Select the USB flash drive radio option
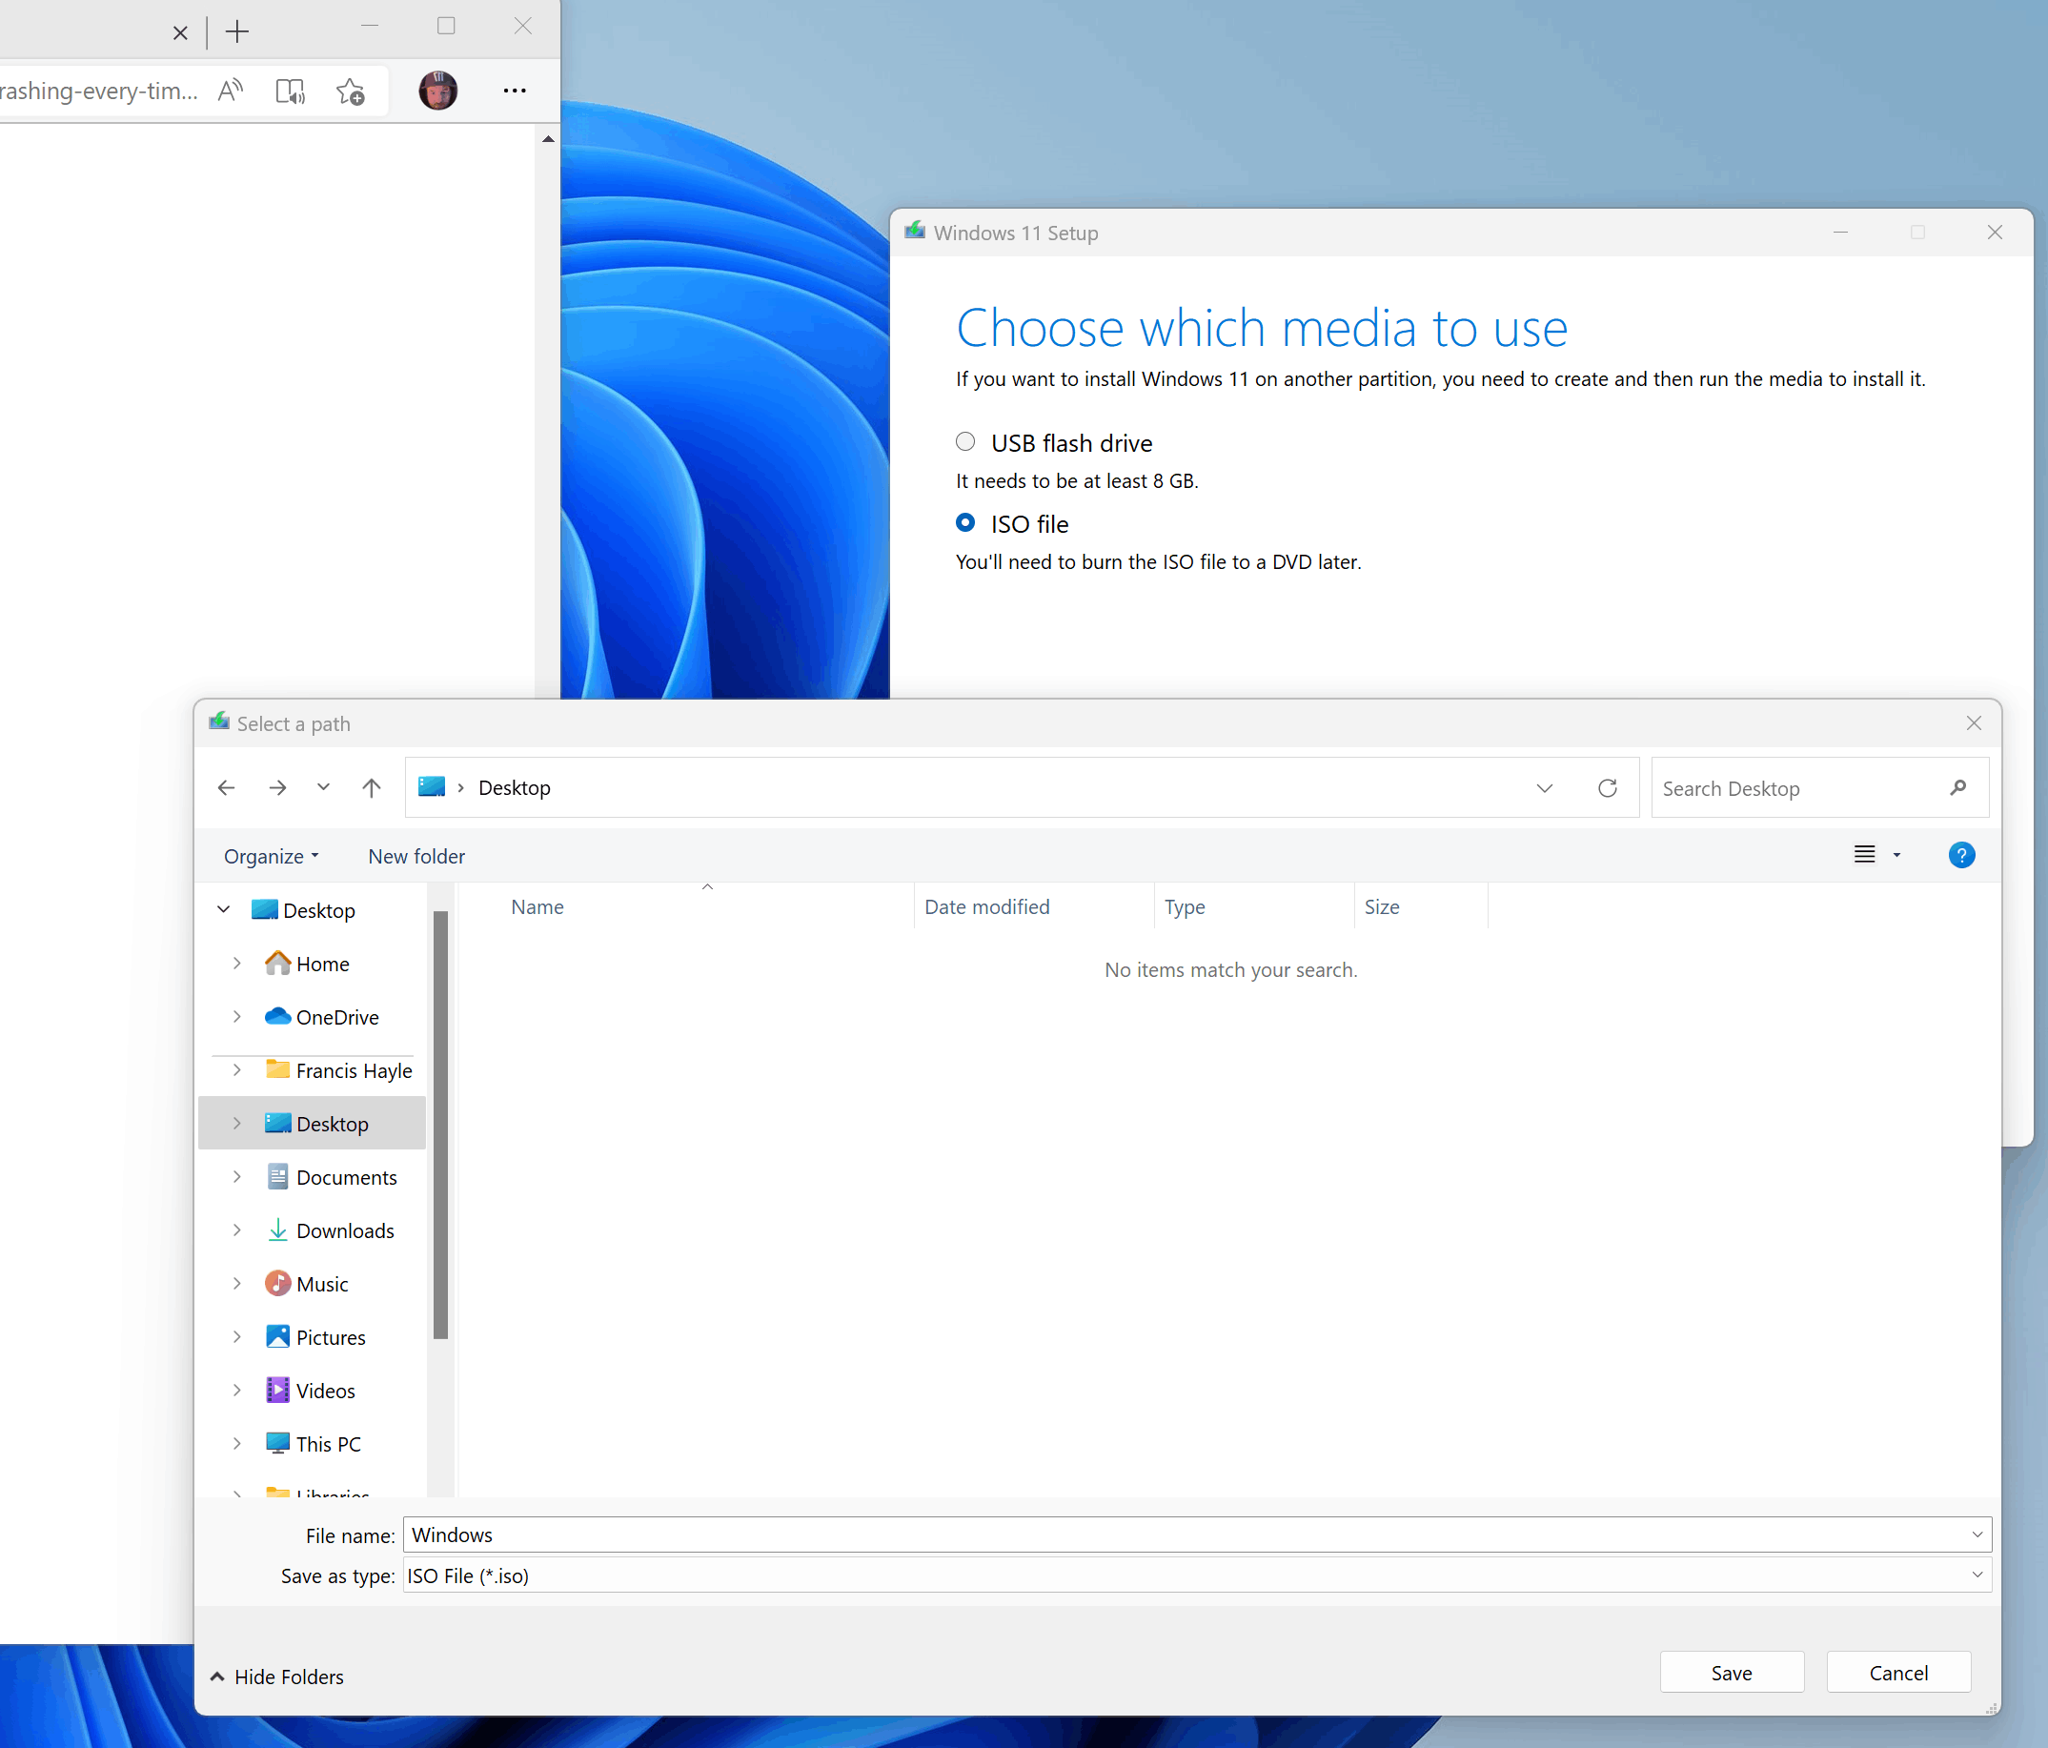2048x1748 pixels. point(965,442)
